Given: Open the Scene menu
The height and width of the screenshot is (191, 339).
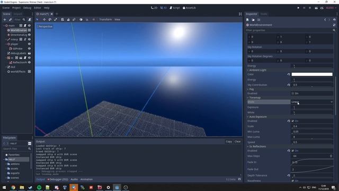Looking at the screenshot, I should tap(6, 8).
